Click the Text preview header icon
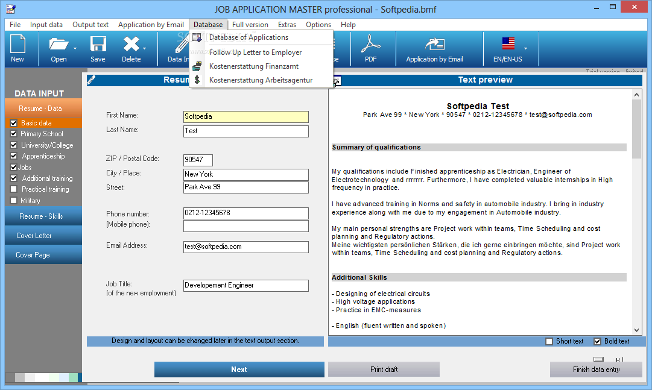The height and width of the screenshot is (390, 652). coord(337,81)
